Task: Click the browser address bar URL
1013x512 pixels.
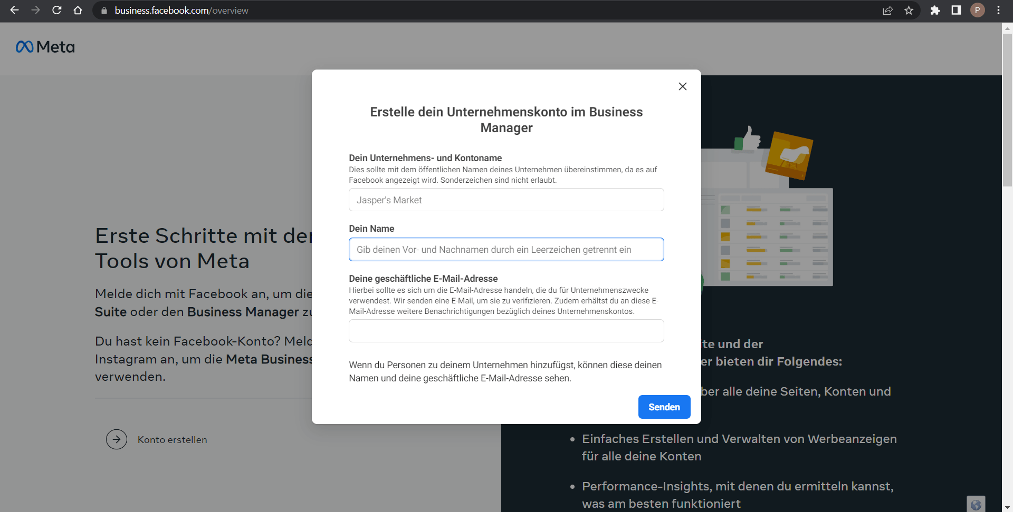Action: coord(181,11)
